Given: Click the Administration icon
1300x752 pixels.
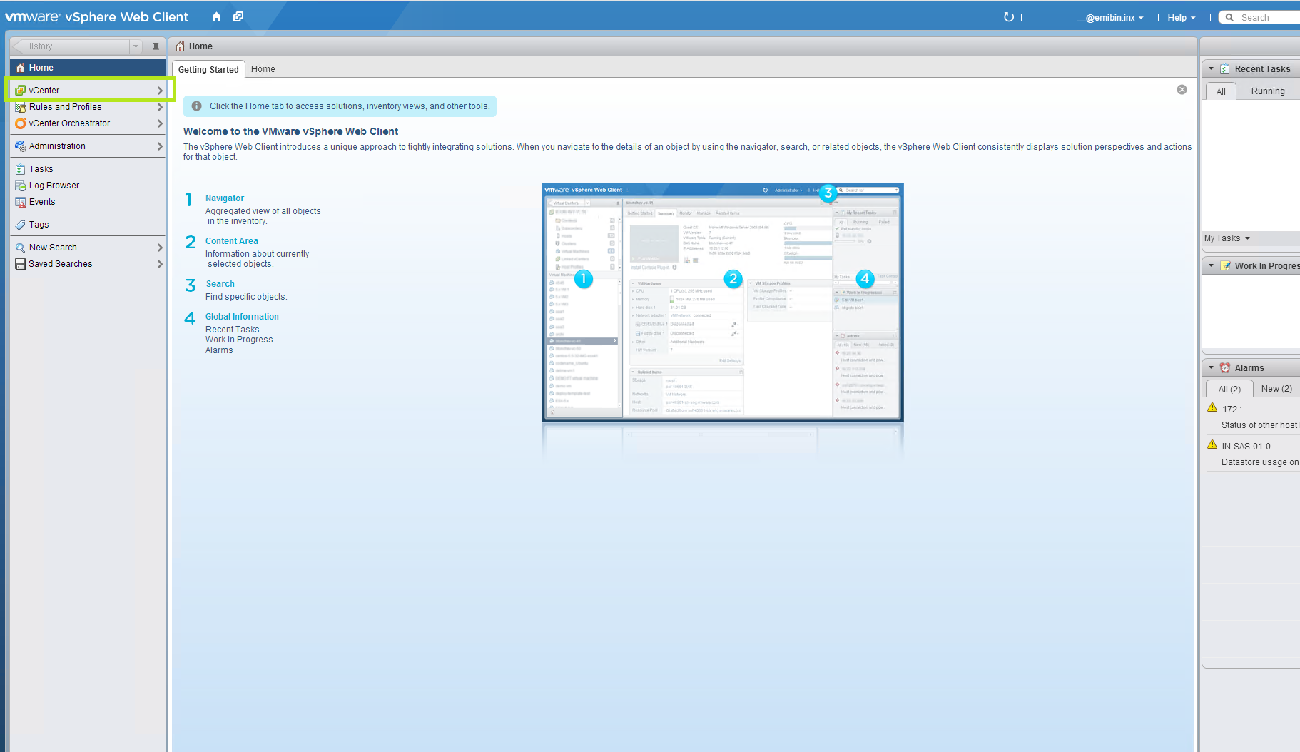Looking at the screenshot, I should (x=20, y=146).
